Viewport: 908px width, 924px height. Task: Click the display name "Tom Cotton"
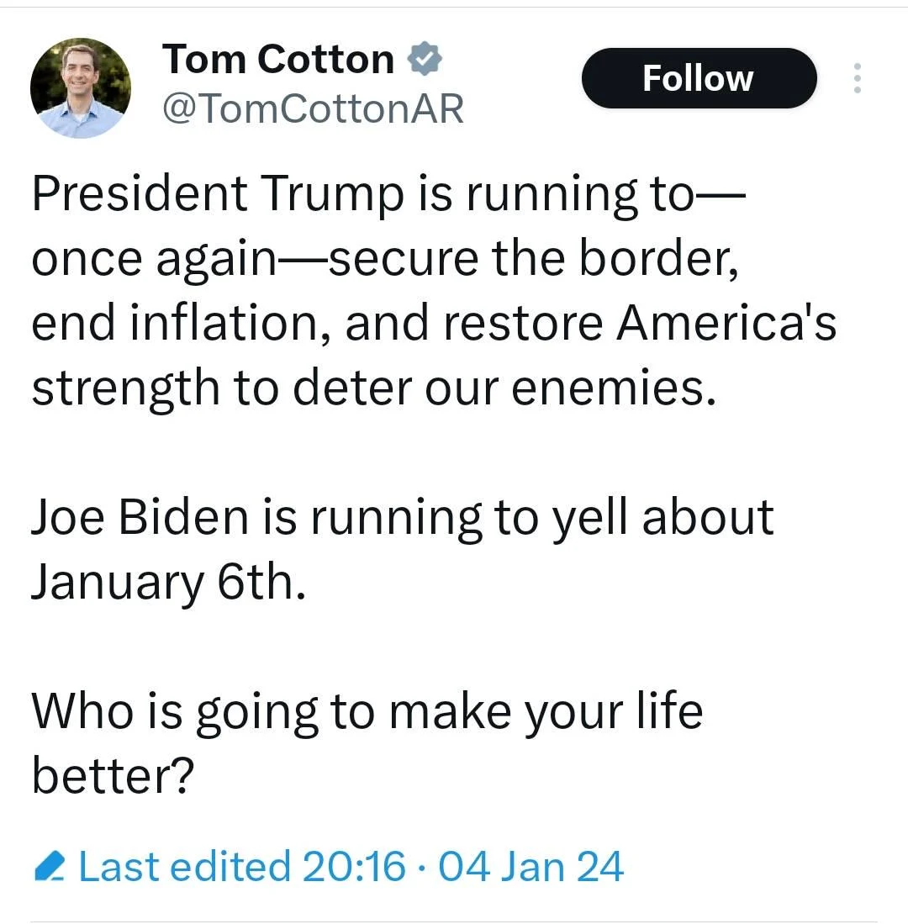(x=278, y=60)
